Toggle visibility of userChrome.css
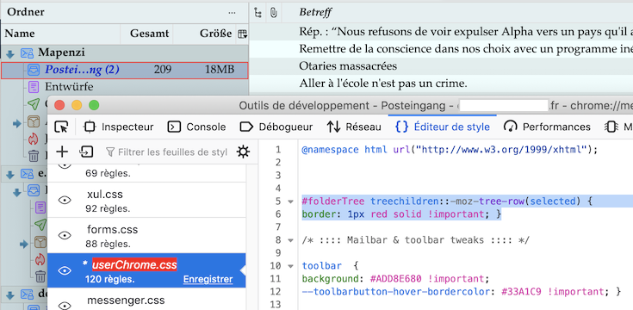Viewport: 633px width, 310px height. [65, 271]
